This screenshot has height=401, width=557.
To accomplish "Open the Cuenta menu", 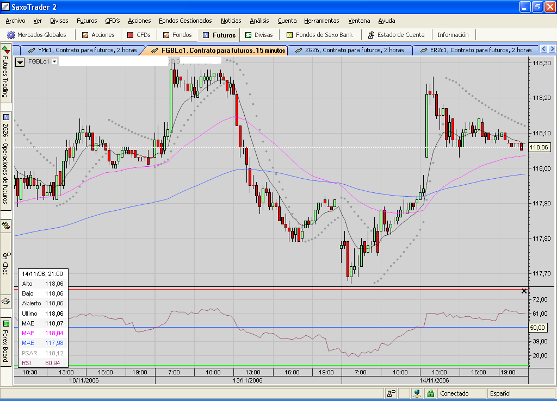I will (x=287, y=21).
